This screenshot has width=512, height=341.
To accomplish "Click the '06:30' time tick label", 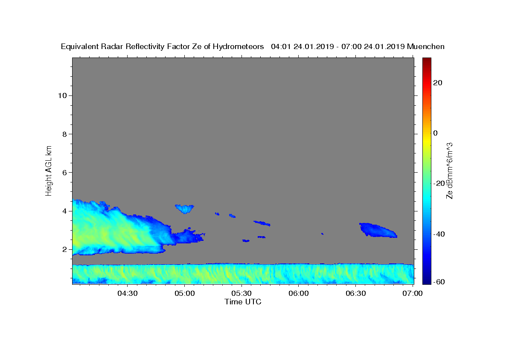I will point(356,294).
